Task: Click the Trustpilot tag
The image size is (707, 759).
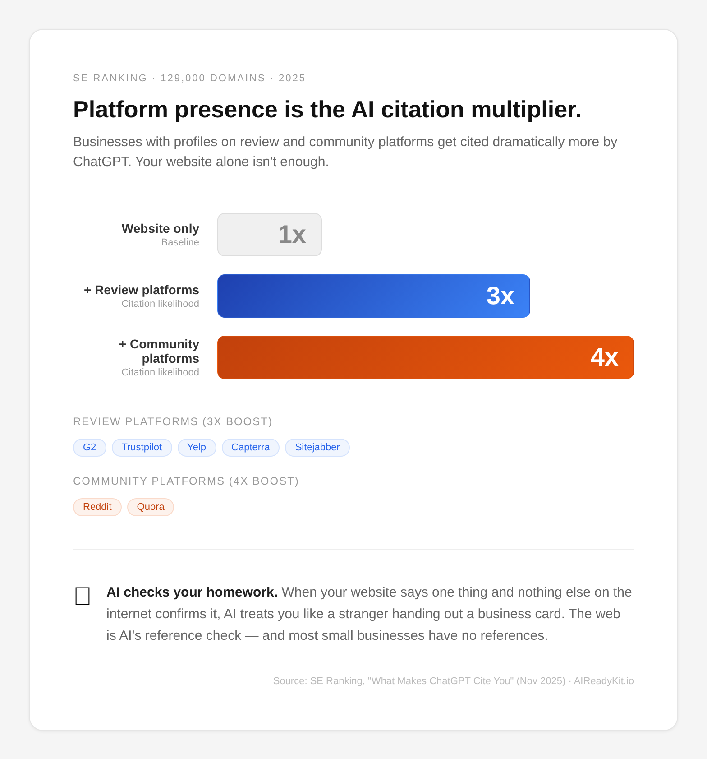Action: pos(142,447)
